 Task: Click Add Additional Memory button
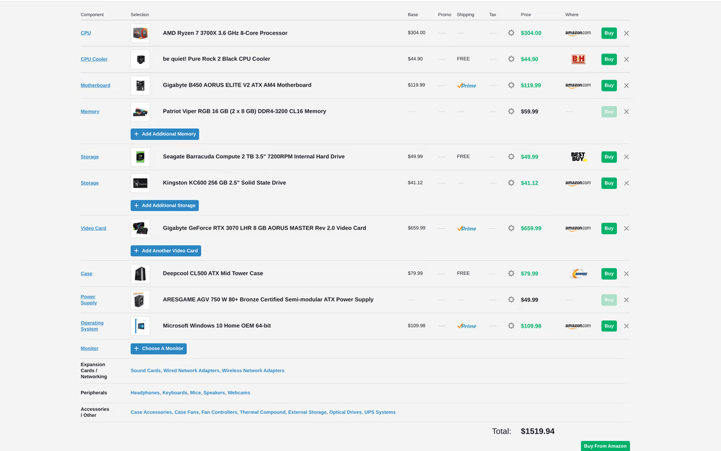165,134
